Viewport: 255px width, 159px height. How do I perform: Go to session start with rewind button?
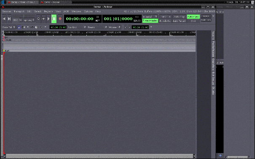(x=4, y=19)
